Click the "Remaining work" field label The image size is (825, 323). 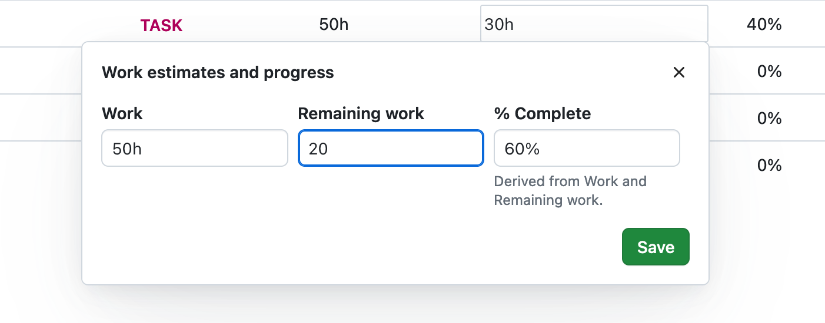(x=361, y=113)
